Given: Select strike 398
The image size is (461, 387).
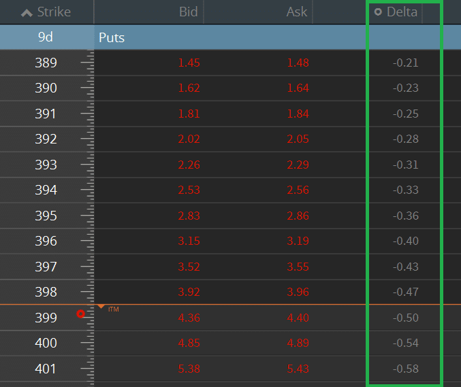Looking at the screenshot, I should [46, 292].
